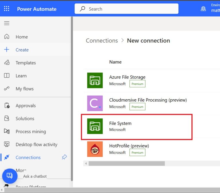220x193 pixels.
Task: Collapse the left navigation hamburger menu
Action: pyautogui.click(x=7, y=23)
